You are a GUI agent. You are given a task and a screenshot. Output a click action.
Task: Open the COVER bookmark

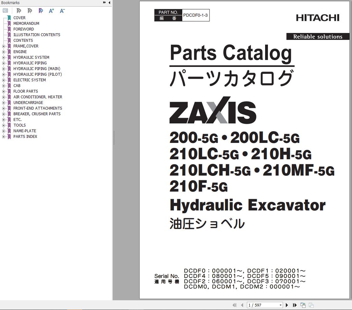(x=19, y=18)
